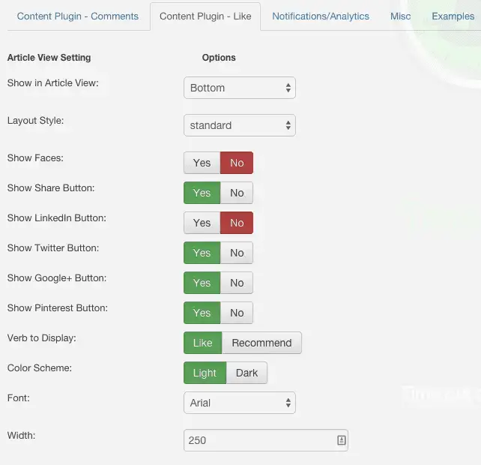The width and height of the screenshot is (481, 465).
Task: Open the Misc tab
Action: [400, 16]
